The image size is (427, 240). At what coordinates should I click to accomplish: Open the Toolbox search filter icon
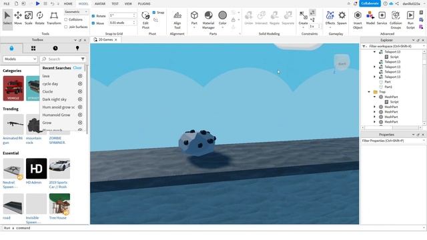point(83,59)
